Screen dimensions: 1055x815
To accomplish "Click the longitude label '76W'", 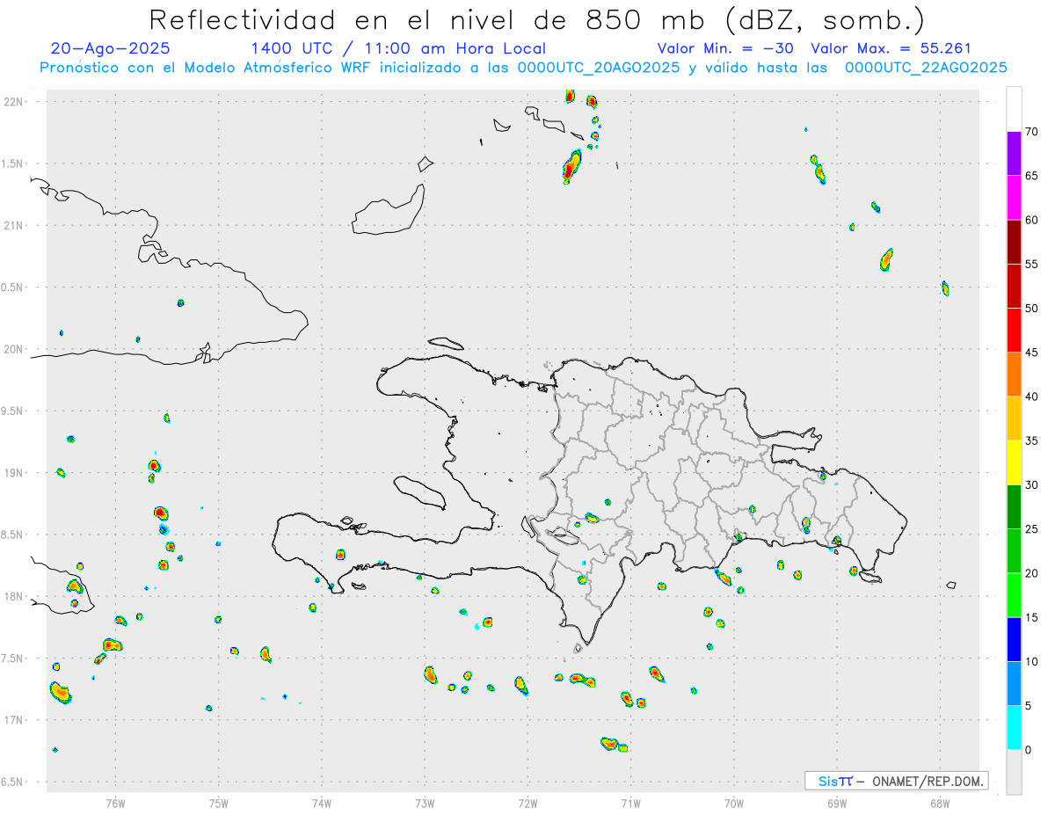I will click(115, 803).
